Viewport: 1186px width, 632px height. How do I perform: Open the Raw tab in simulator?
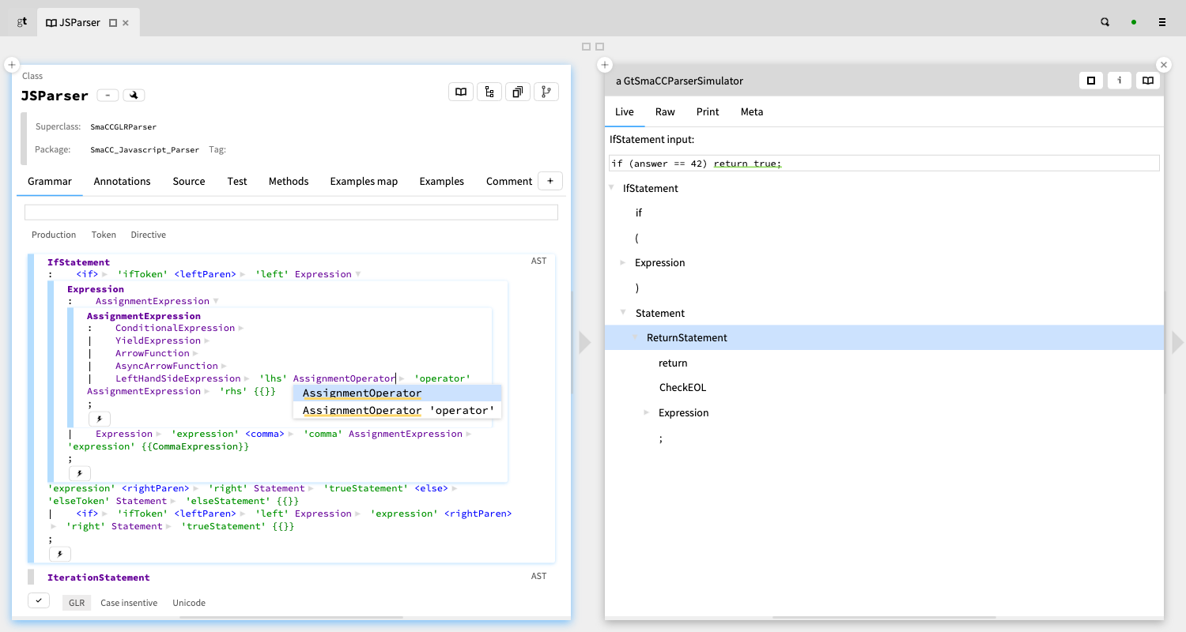point(665,111)
